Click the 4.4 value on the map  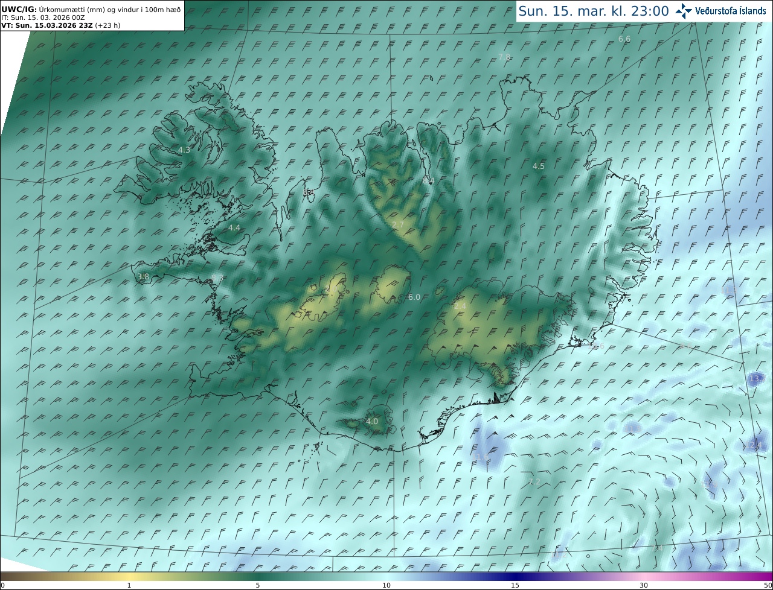point(234,227)
